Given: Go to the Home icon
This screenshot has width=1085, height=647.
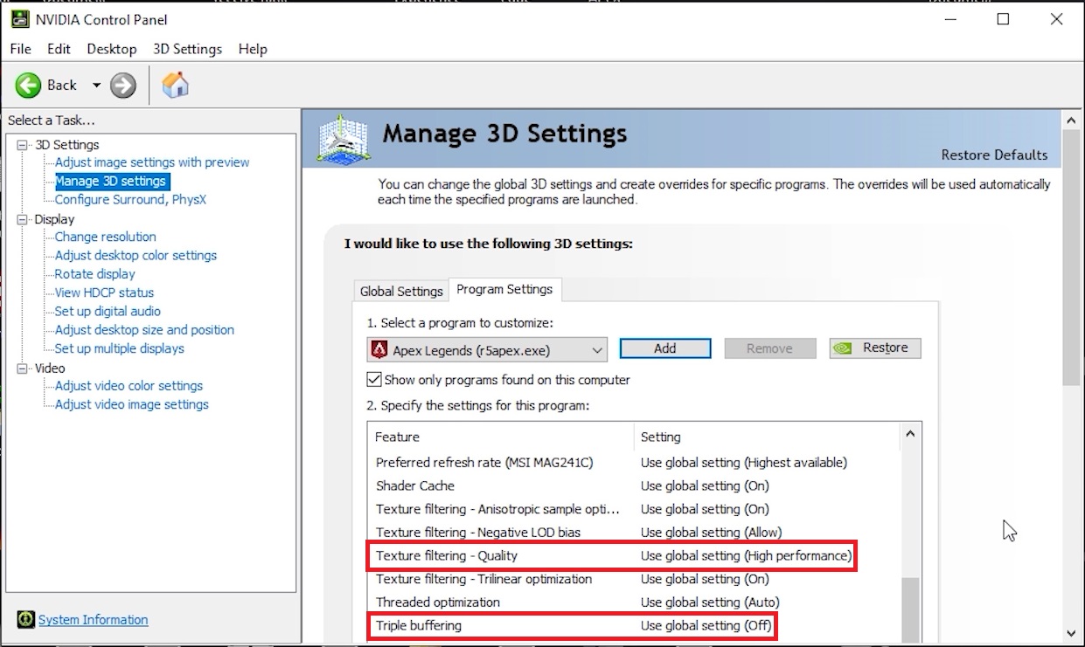Looking at the screenshot, I should [176, 85].
